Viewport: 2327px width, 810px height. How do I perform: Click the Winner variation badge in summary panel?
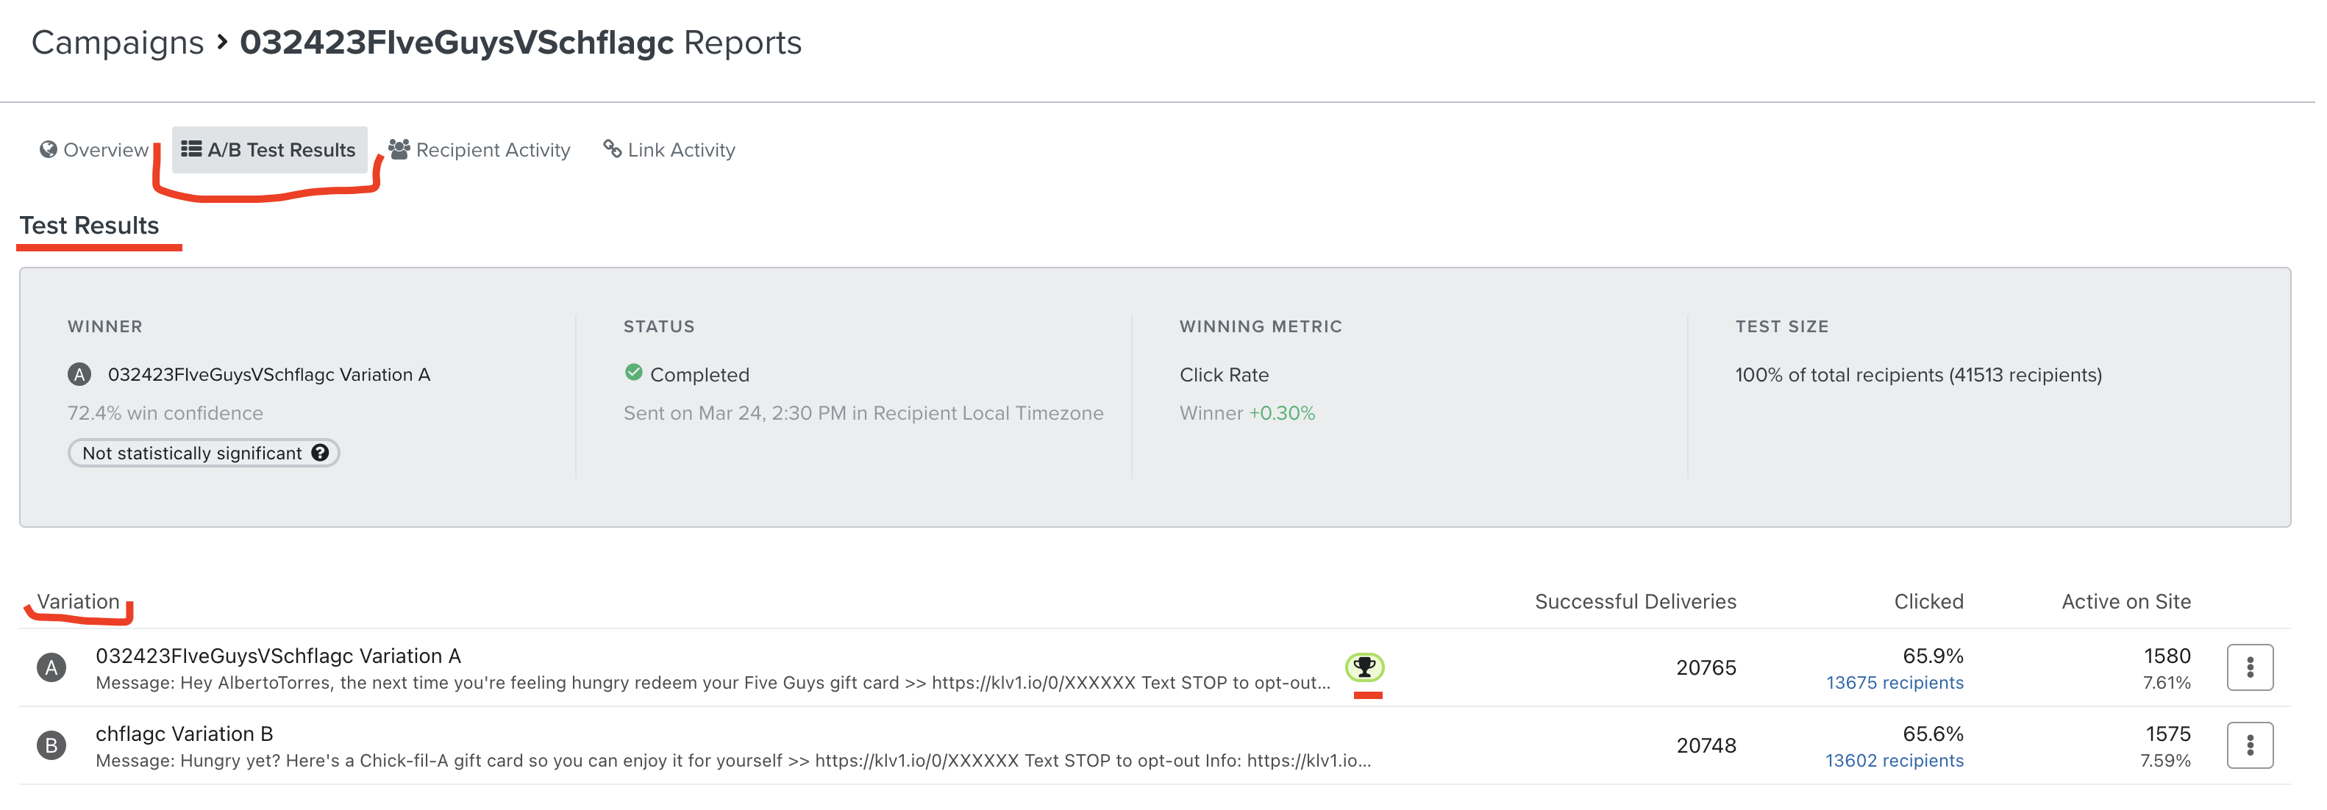(x=79, y=373)
